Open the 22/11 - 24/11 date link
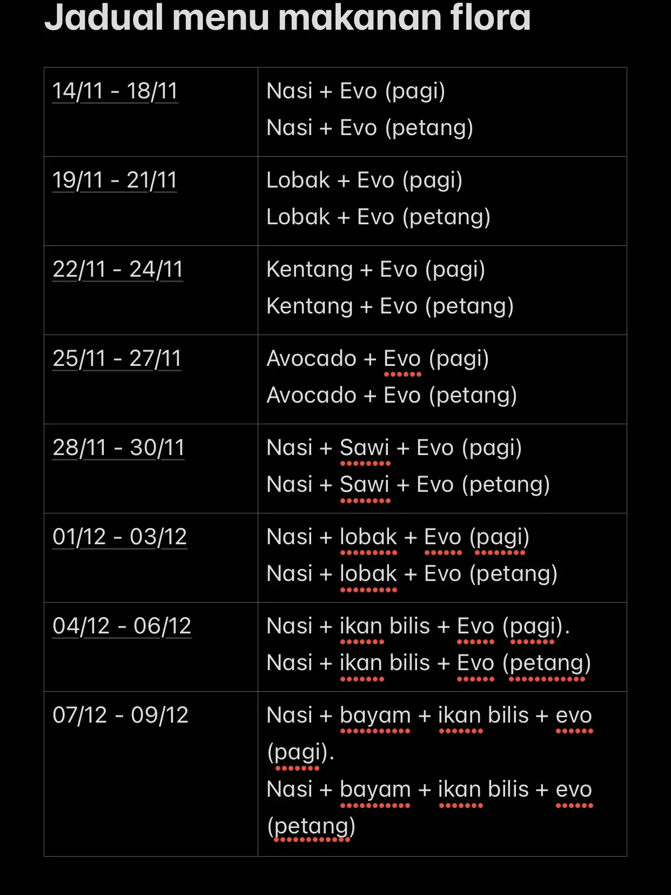The image size is (671, 895). pyautogui.click(x=118, y=269)
